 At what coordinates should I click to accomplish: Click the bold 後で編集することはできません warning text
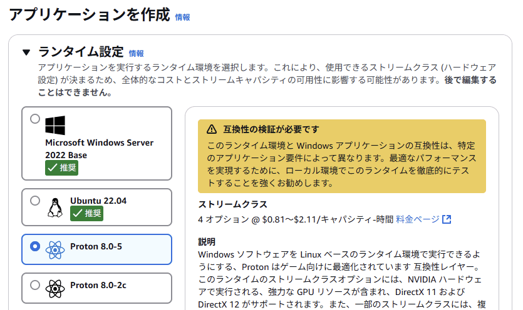click(x=267, y=86)
